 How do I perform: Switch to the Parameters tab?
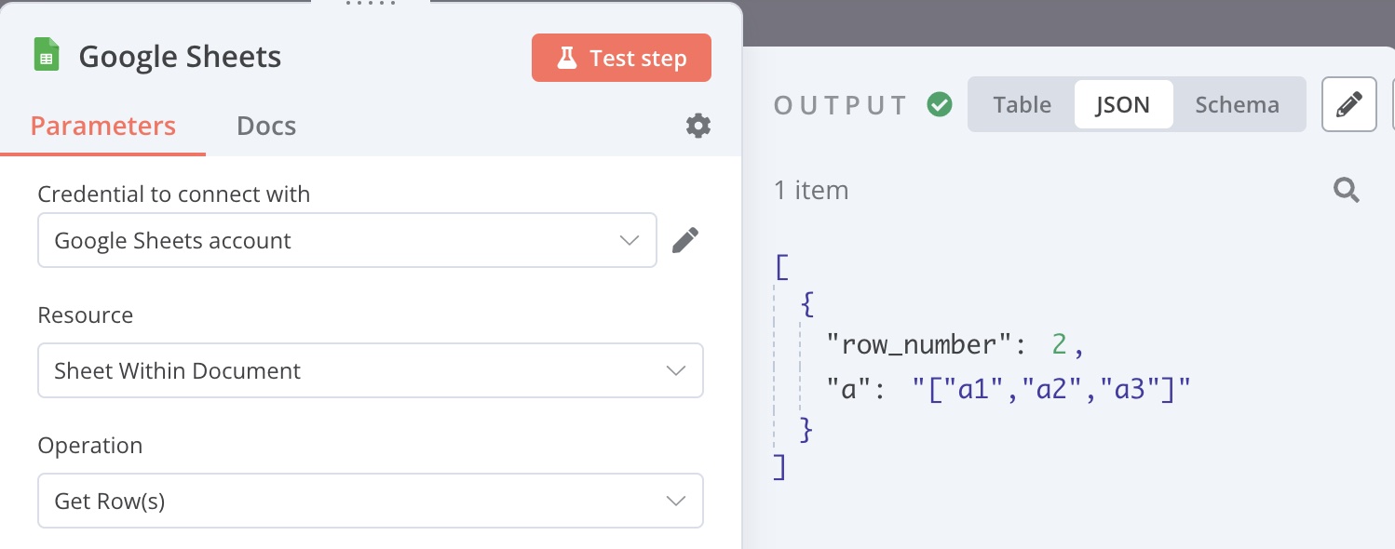(x=103, y=126)
